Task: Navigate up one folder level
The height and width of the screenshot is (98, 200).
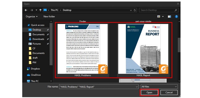Action: pos(40,10)
